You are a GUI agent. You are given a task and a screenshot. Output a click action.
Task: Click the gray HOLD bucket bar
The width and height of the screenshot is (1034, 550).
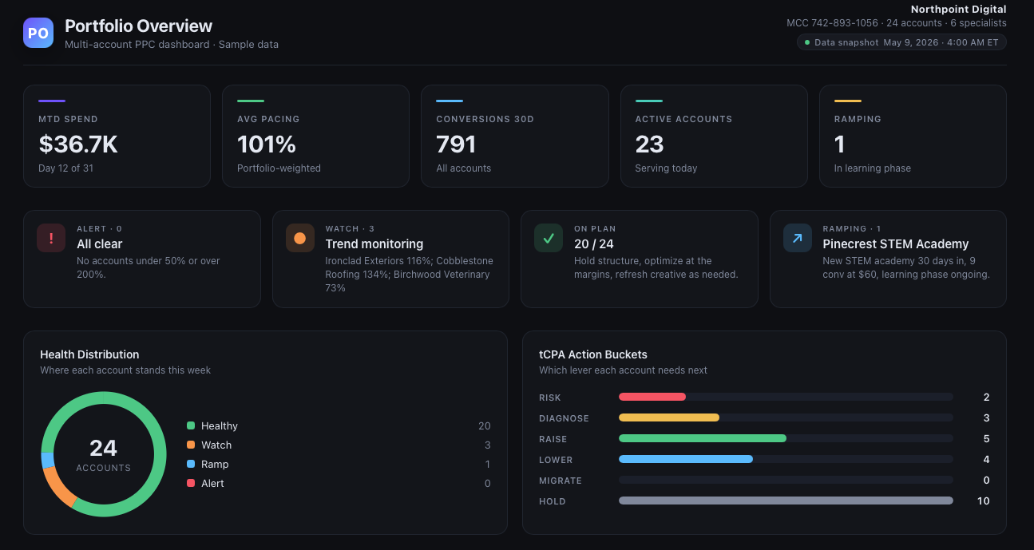click(x=786, y=501)
